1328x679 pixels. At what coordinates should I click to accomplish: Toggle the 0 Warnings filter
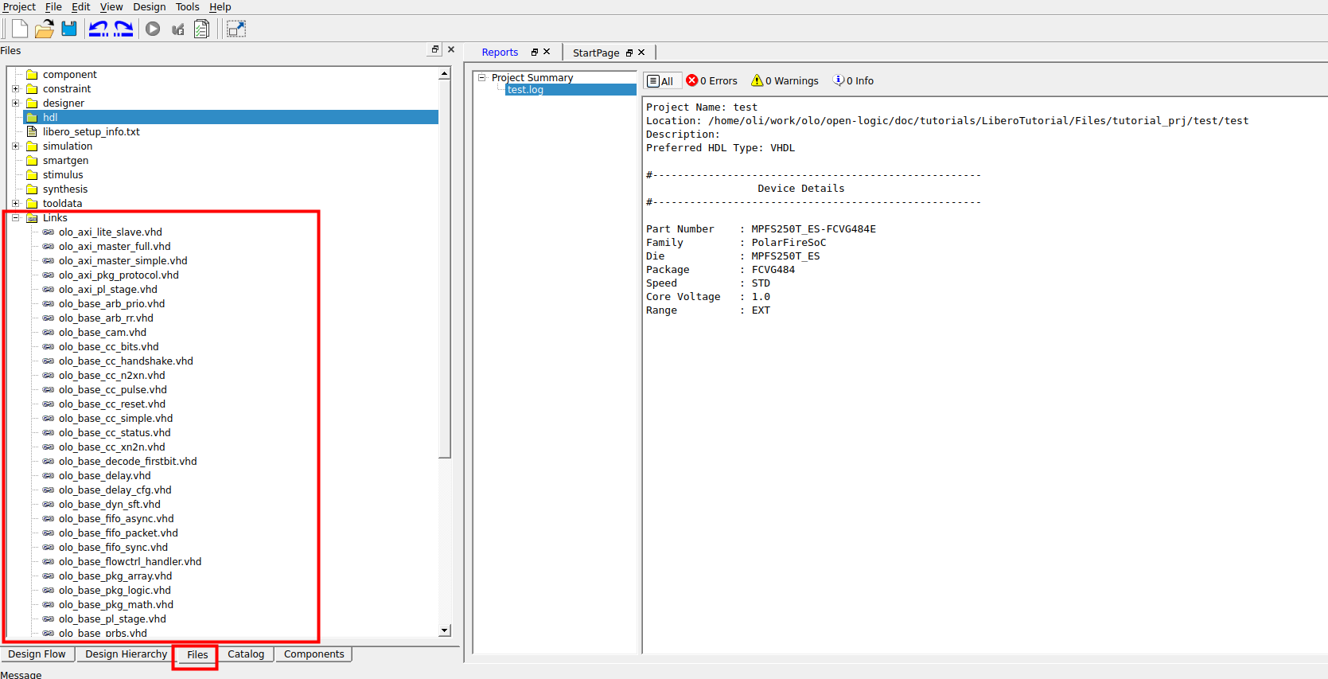[x=785, y=81]
